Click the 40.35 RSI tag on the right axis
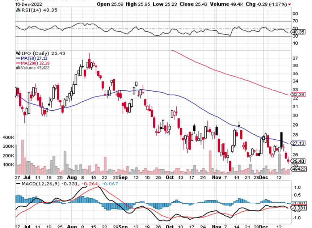Viewport: 312px width, 228px height. [298, 32]
